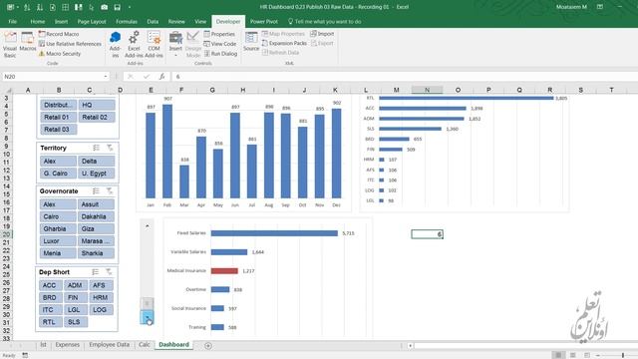Toggle multi-select on Territory slicer
This screenshot has height=359, width=638.
[x=96, y=148]
